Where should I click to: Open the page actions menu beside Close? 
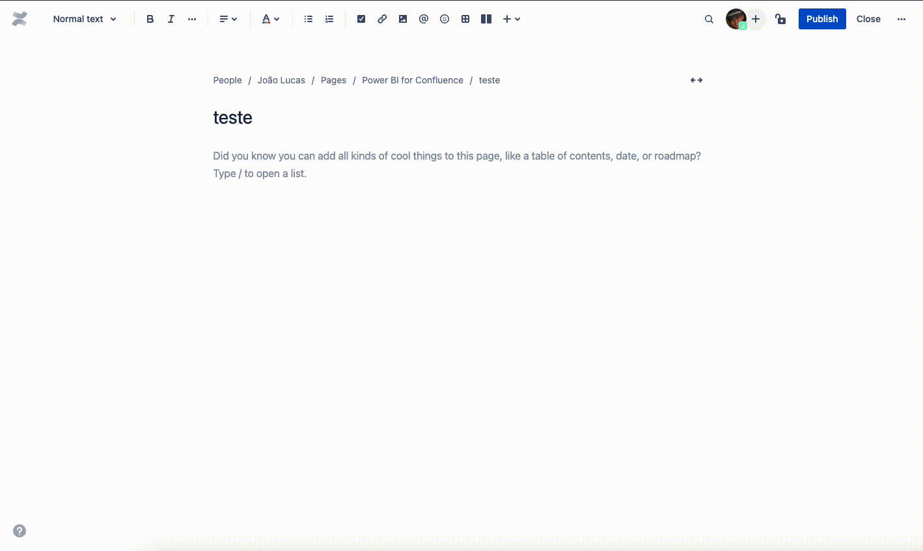[x=902, y=19]
